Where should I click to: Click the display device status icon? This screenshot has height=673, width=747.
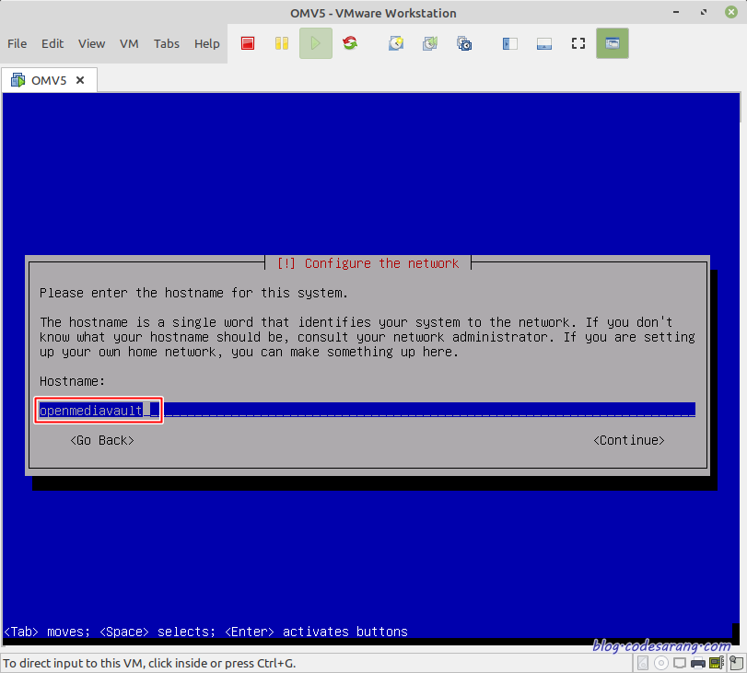680,663
